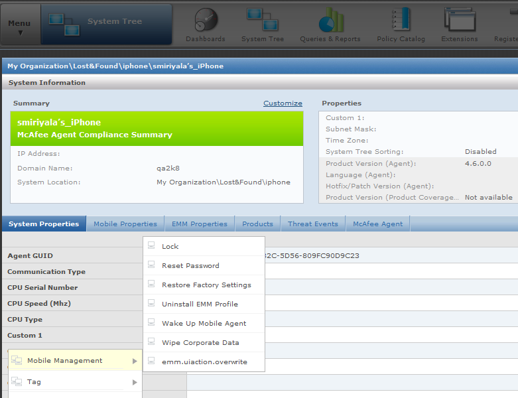
Task: Open System Tree shortcut icon in toolbar
Action: [x=262, y=20]
